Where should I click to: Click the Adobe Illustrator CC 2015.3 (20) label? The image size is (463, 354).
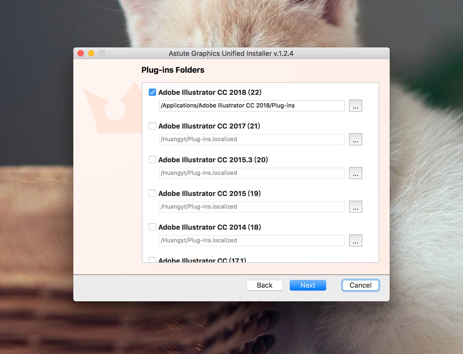213,160
